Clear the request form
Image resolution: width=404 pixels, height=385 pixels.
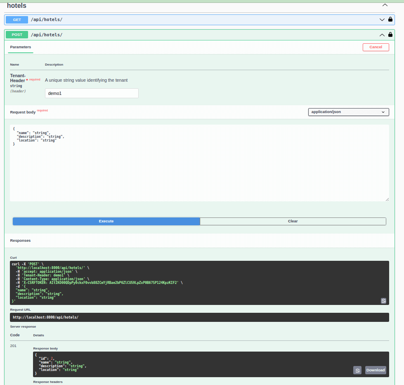[293, 221]
